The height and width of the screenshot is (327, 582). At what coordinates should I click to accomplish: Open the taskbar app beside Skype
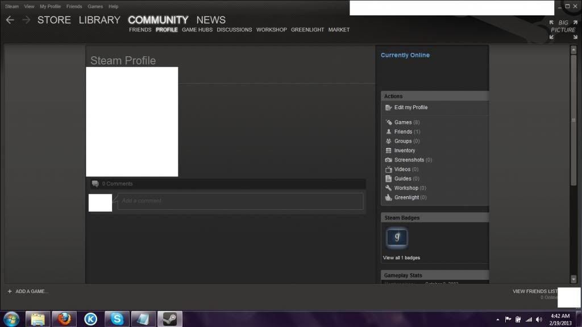pos(143,319)
